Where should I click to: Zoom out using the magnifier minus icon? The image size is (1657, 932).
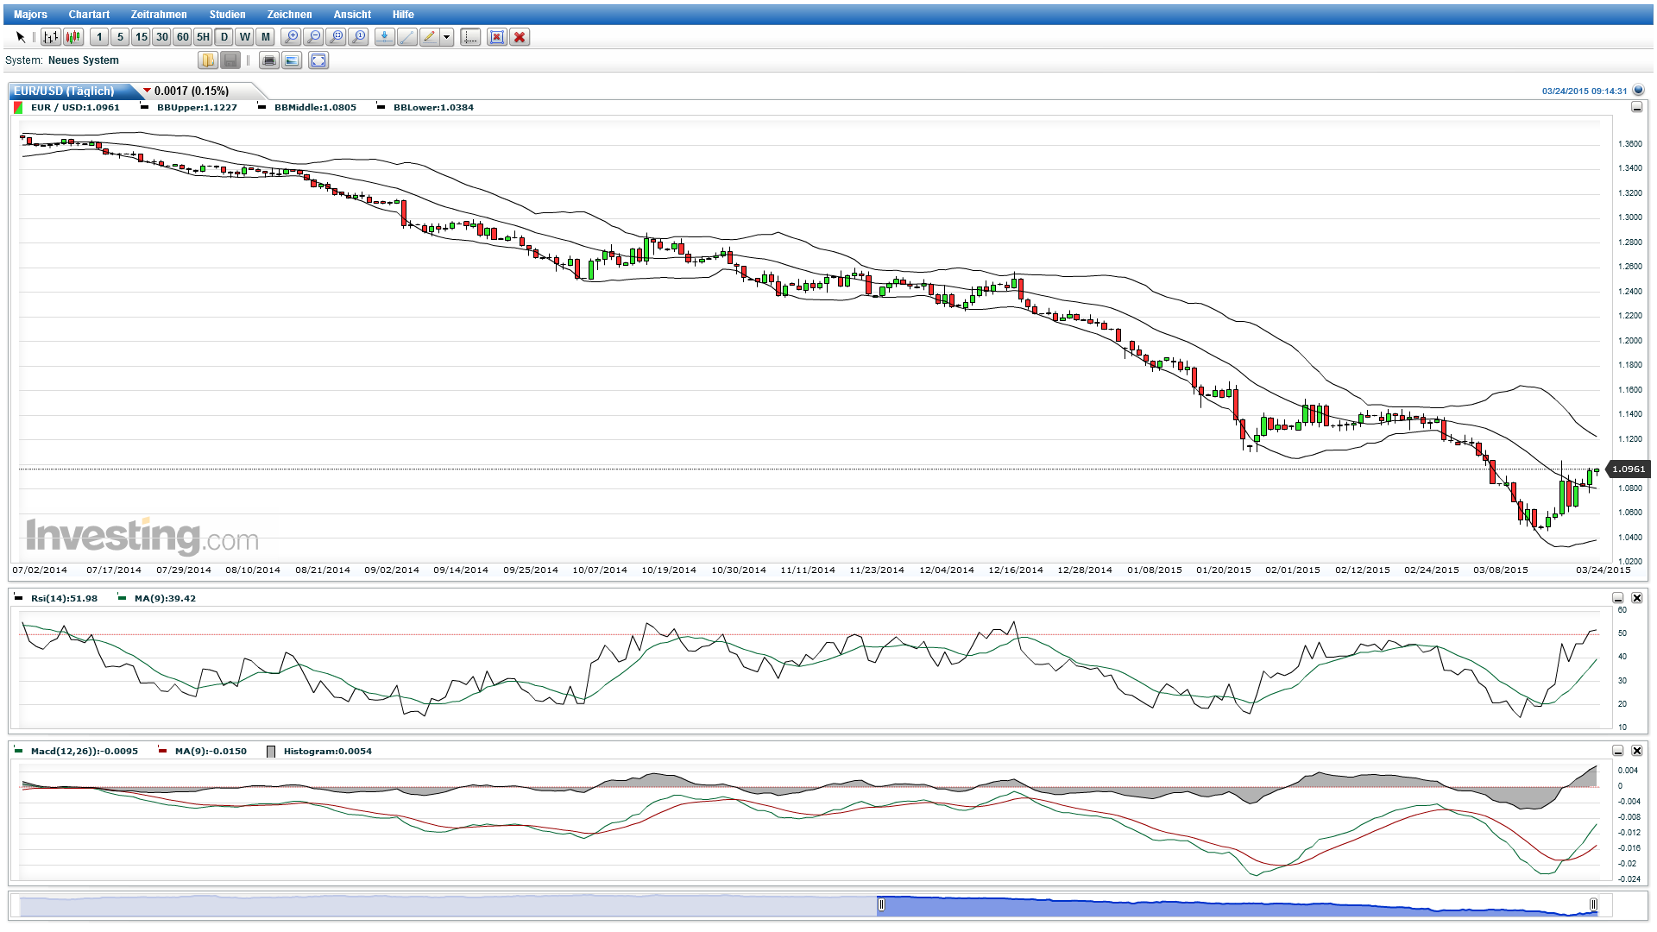point(315,37)
